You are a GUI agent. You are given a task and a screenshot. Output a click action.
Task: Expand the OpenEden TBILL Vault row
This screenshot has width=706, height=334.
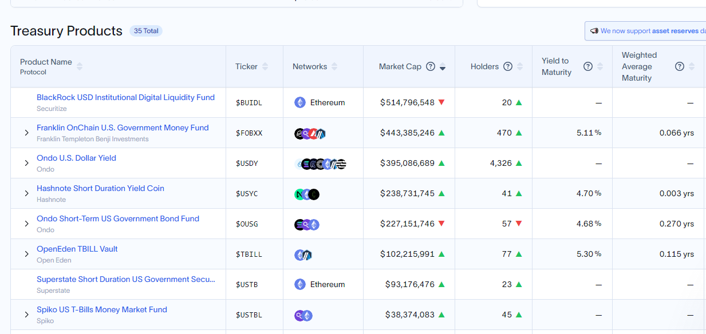tap(26, 254)
